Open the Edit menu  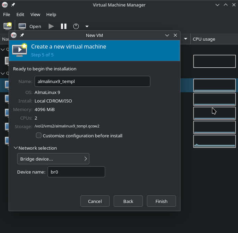pos(20,15)
